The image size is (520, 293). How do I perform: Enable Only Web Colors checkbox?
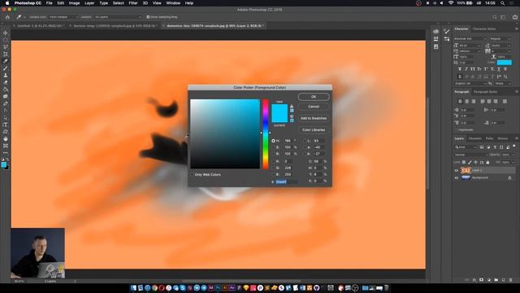(192, 174)
